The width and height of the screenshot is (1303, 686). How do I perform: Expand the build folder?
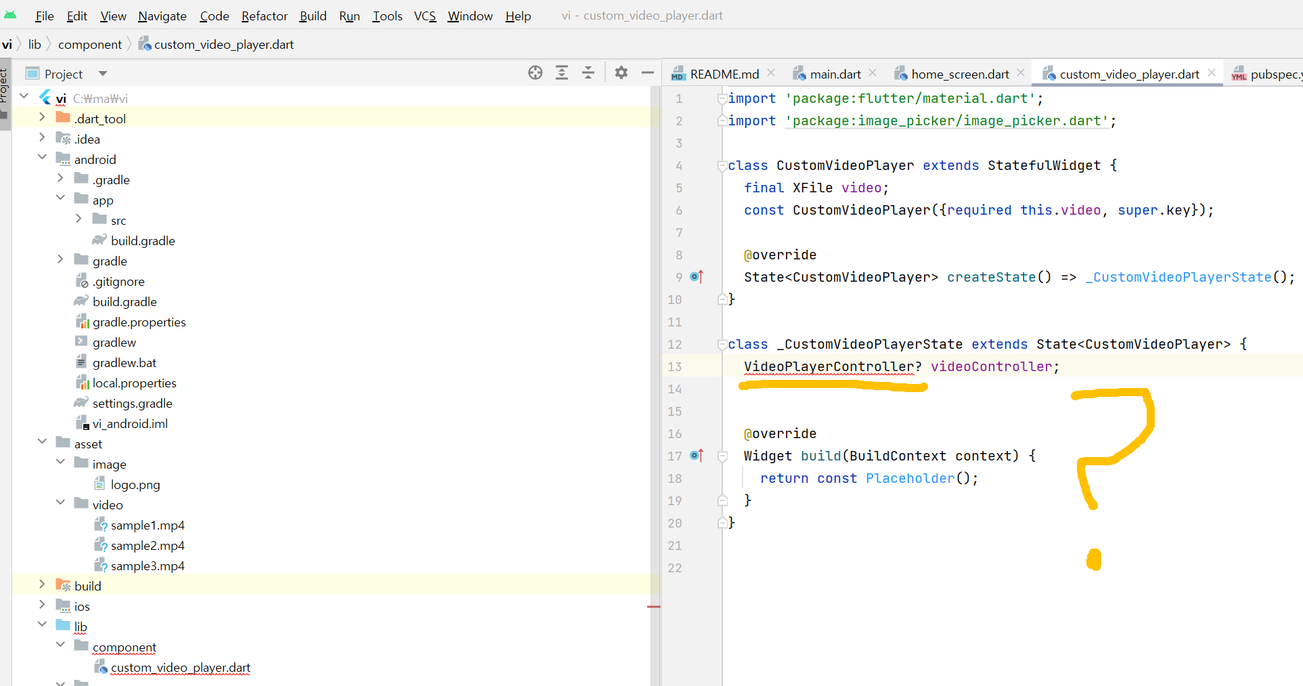coord(42,584)
